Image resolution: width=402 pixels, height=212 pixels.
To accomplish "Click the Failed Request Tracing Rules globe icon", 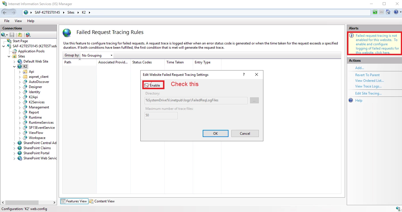I will [x=67, y=33].
